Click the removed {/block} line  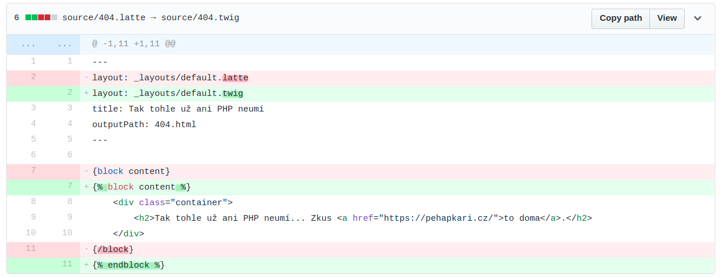click(397, 249)
